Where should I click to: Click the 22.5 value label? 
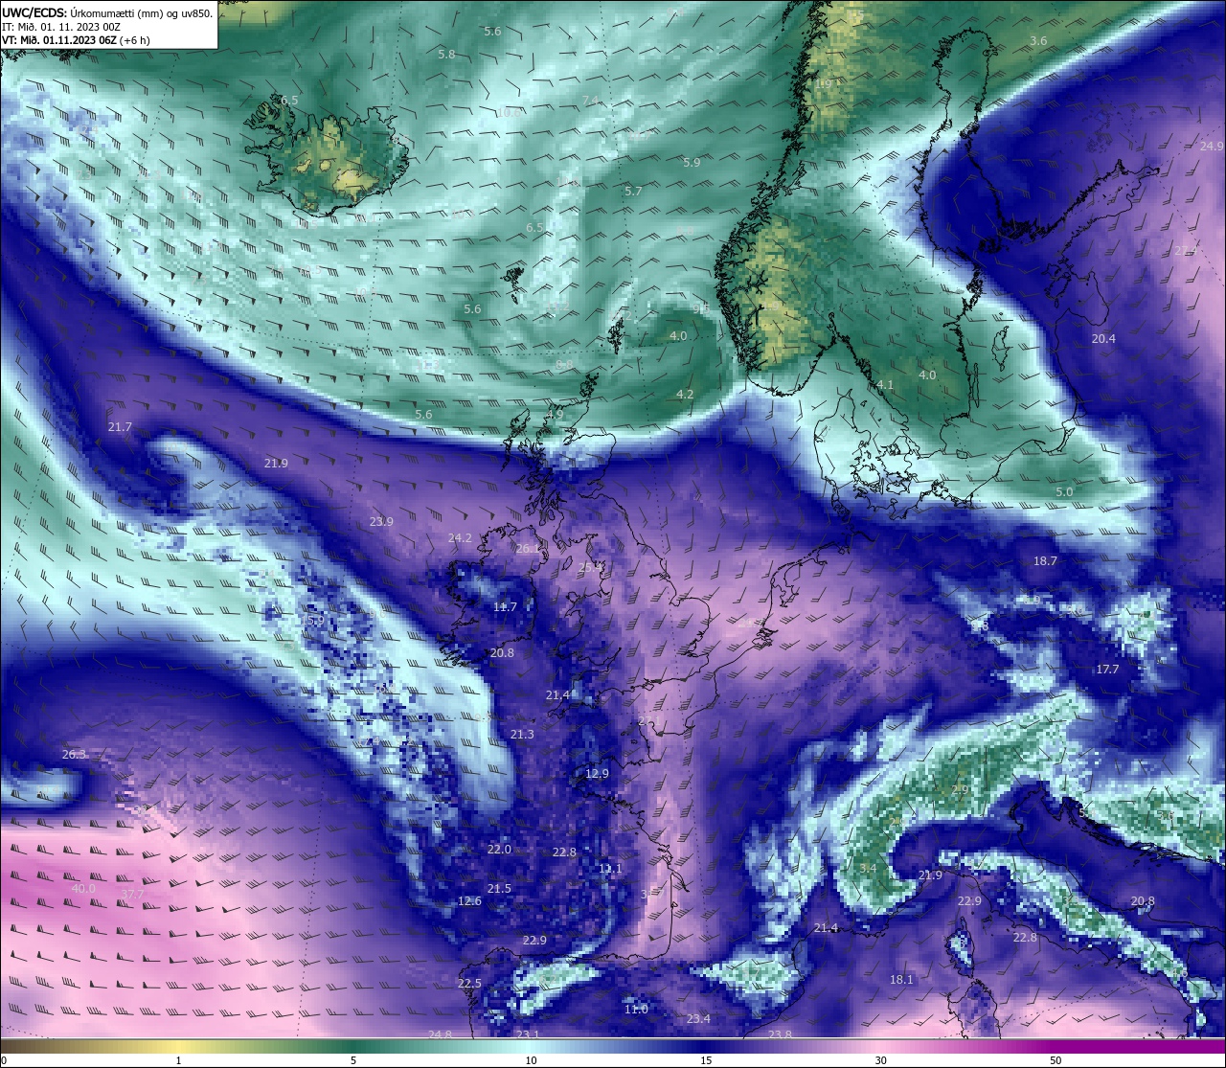point(469,984)
